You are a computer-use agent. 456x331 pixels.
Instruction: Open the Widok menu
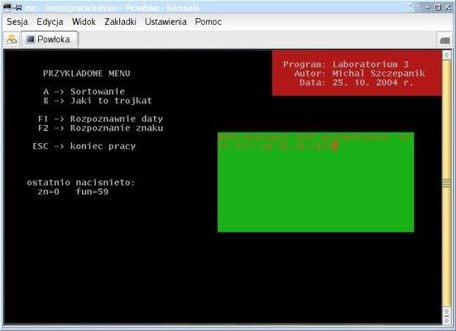point(84,22)
